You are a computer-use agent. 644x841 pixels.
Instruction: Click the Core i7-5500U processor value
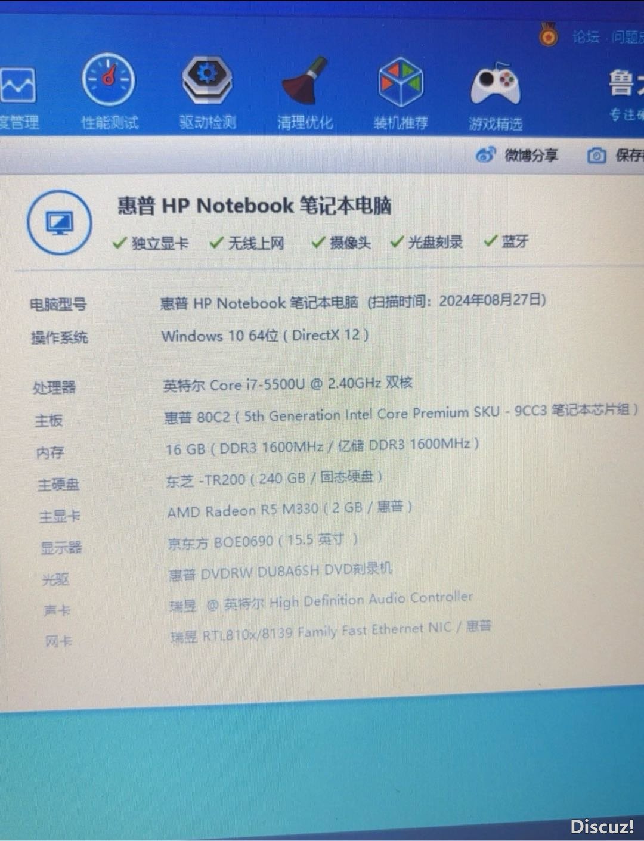(x=288, y=384)
